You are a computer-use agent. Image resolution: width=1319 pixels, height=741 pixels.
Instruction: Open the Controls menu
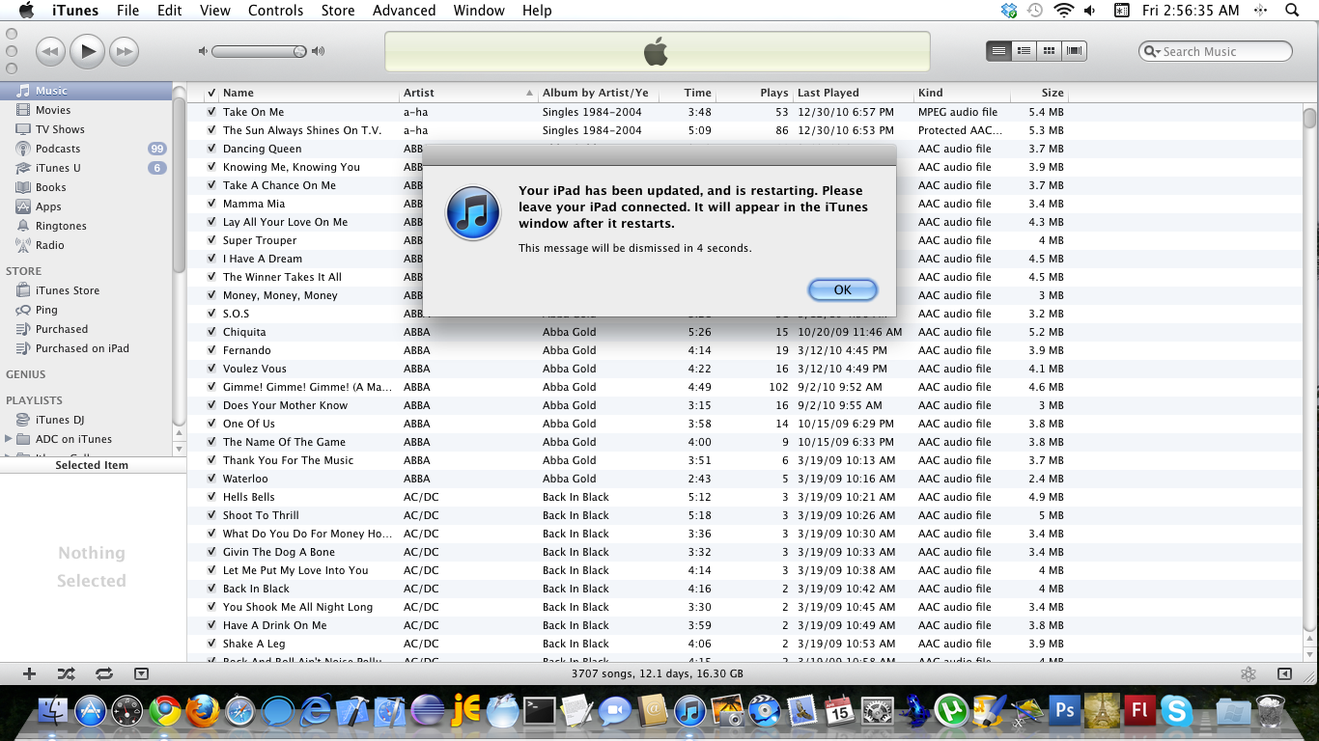point(275,11)
